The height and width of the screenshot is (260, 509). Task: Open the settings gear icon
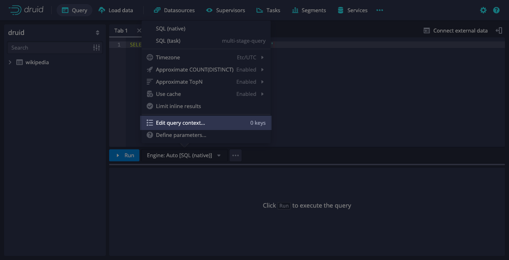(483, 10)
